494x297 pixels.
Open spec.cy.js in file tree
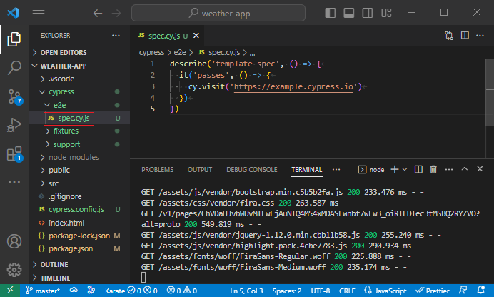pos(79,118)
